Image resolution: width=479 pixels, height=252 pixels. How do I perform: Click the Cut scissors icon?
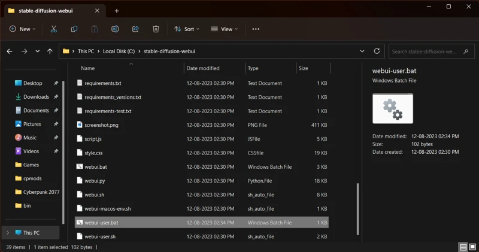(54, 29)
